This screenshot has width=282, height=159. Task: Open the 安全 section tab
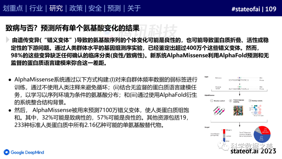click(x=95, y=8)
